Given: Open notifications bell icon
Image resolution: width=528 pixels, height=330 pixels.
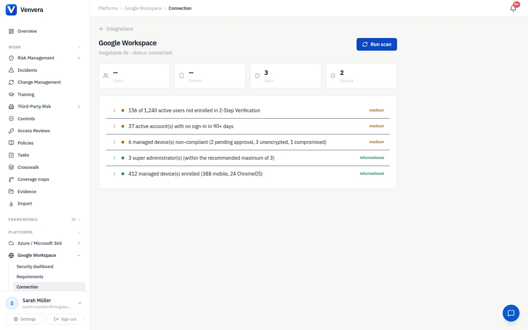Looking at the screenshot, I should click(513, 8).
